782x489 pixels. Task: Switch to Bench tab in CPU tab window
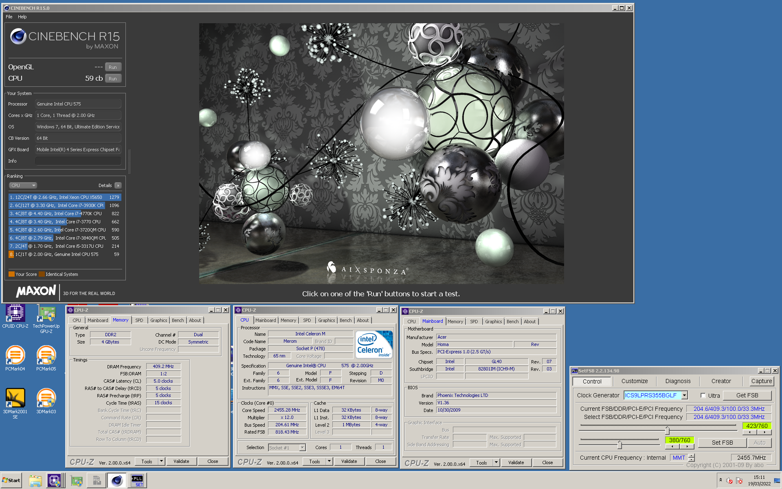(346, 320)
